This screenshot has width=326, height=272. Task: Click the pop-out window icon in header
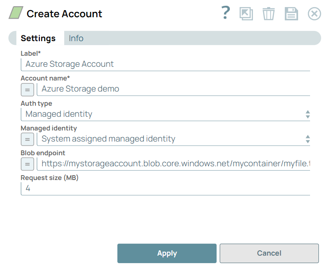[246, 14]
